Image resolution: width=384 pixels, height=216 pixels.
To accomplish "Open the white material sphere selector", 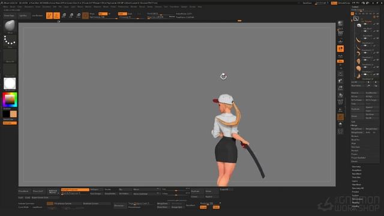I will click(x=10, y=84).
